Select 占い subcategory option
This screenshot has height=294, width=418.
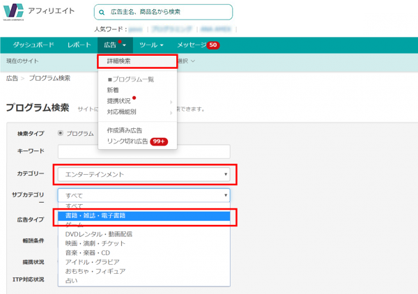(x=144, y=280)
